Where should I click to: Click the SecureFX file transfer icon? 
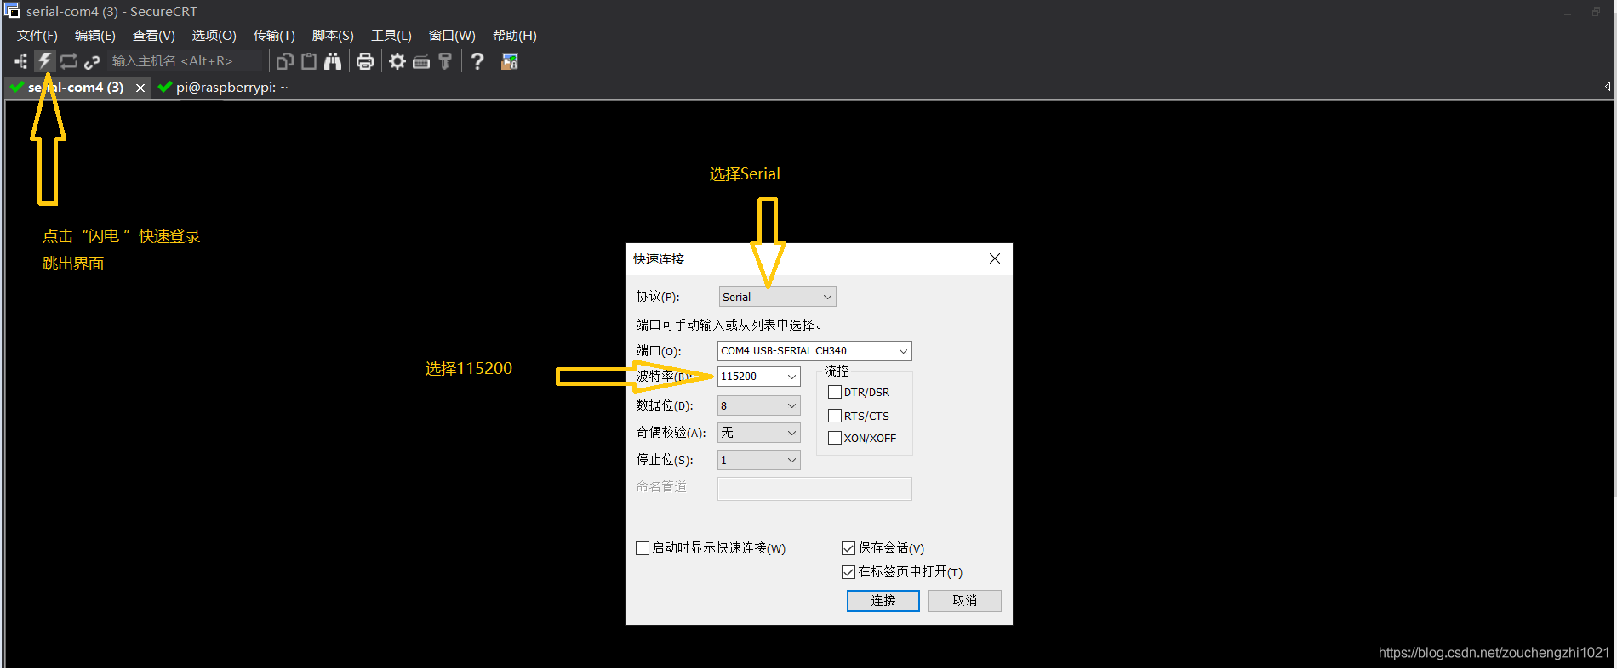tap(510, 61)
